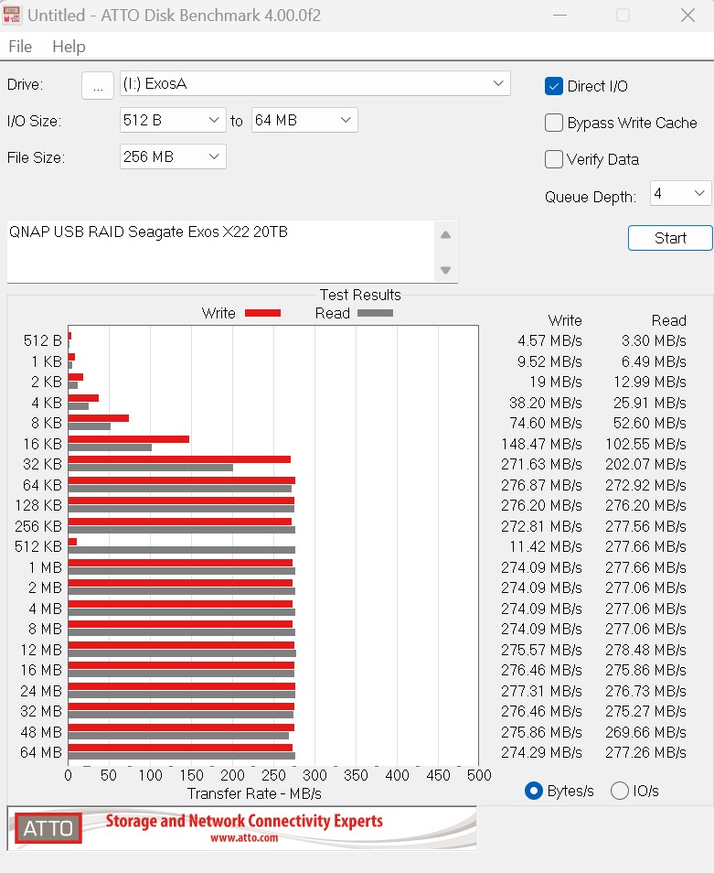
Task: Click the gray Read legend swatch
Action: click(x=375, y=313)
